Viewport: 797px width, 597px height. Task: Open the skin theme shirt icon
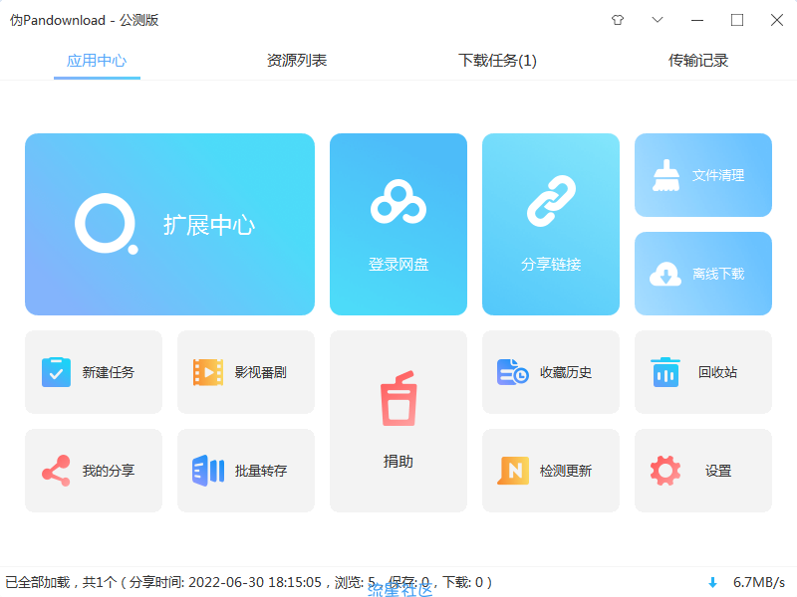tap(618, 20)
